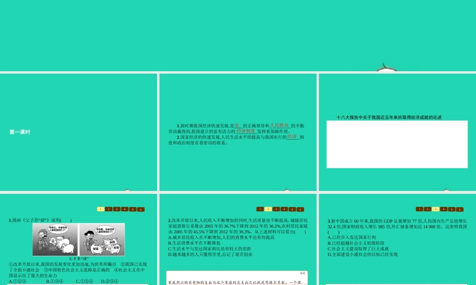The height and width of the screenshot is (285, 476).
Task: Click button 5 on question 2 slide
Action: pyautogui.click(x=292, y=209)
